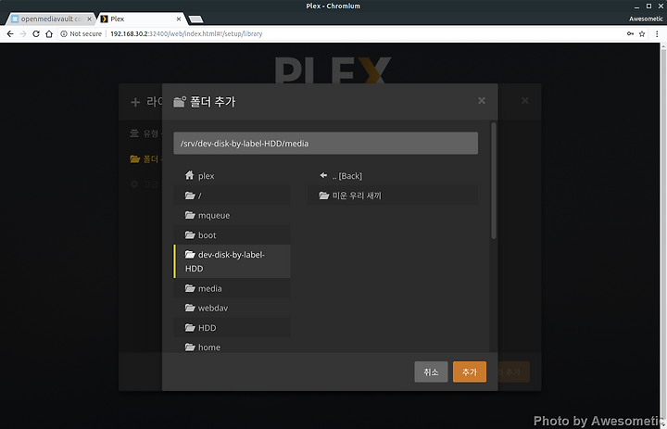Open the mqueue folder
Image resolution: width=667 pixels, height=429 pixels.
(x=232, y=215)
